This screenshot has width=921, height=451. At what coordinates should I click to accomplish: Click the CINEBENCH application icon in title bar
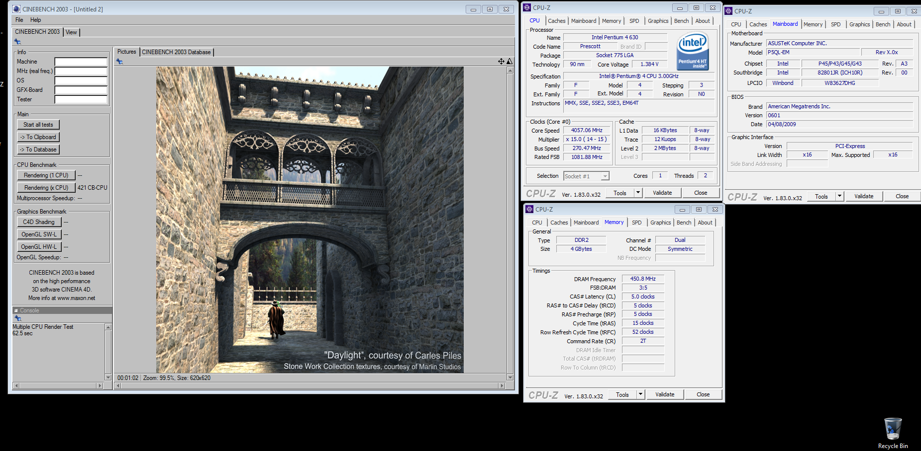16,9
